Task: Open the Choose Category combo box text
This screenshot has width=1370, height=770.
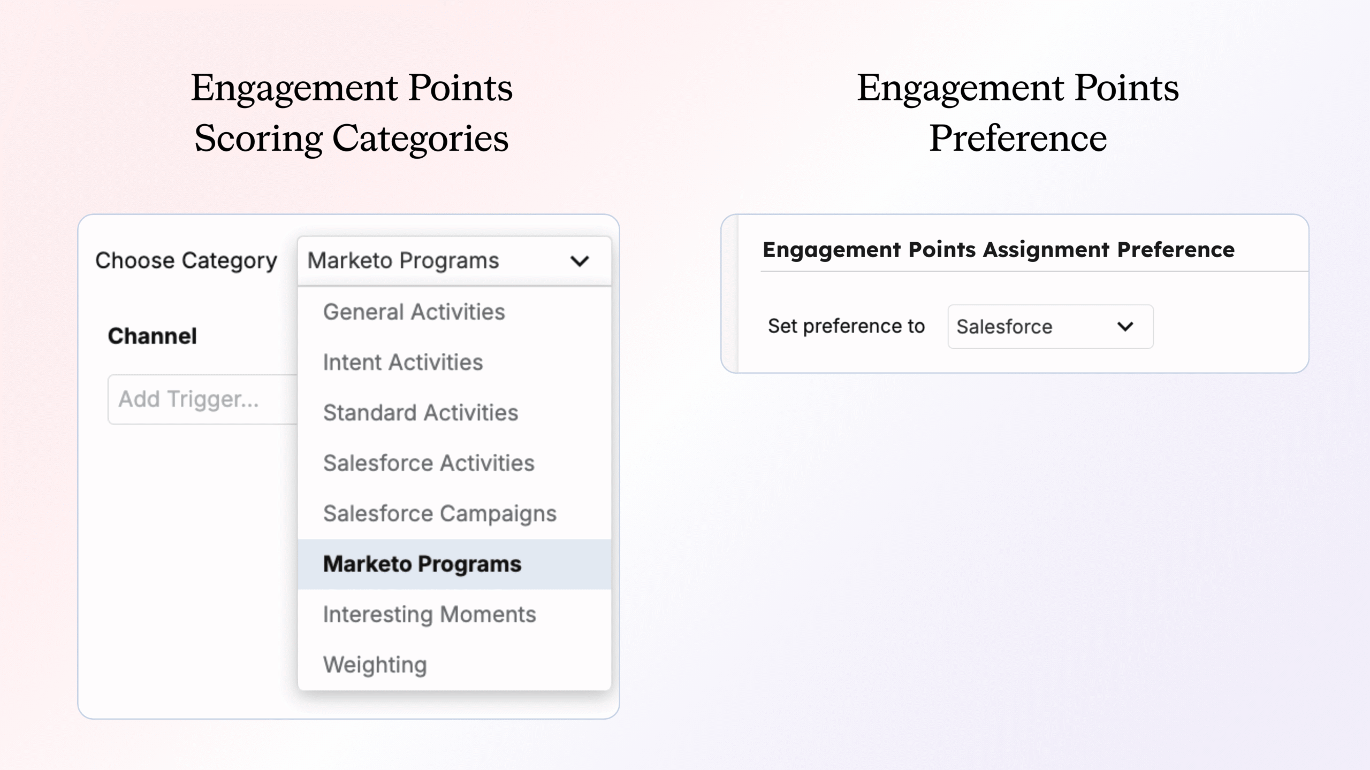Action: (x=403, y=261)
